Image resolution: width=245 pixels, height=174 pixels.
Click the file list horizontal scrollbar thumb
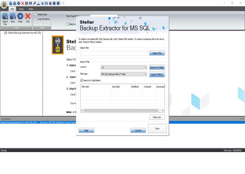pos(121,110)
